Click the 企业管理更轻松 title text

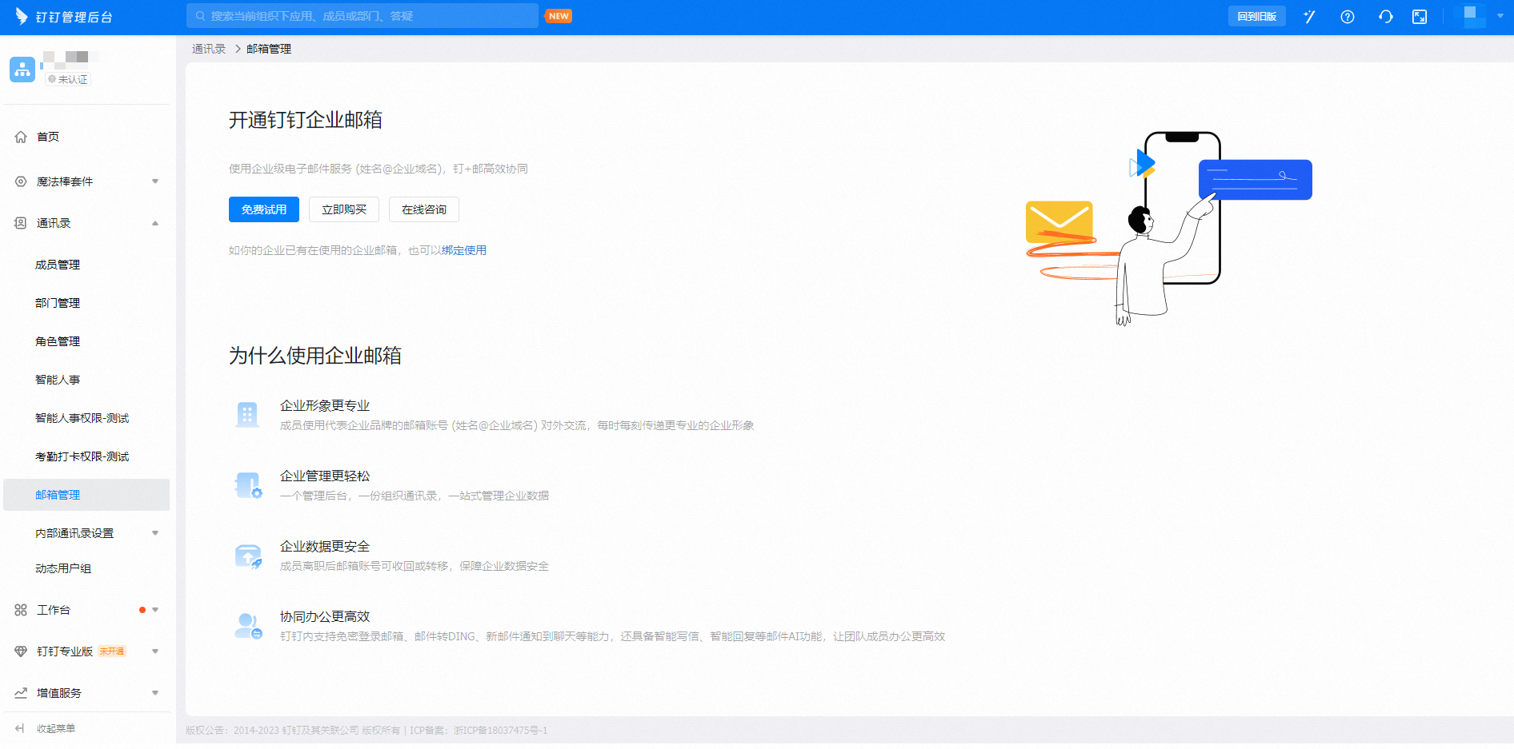pos(325,476)
